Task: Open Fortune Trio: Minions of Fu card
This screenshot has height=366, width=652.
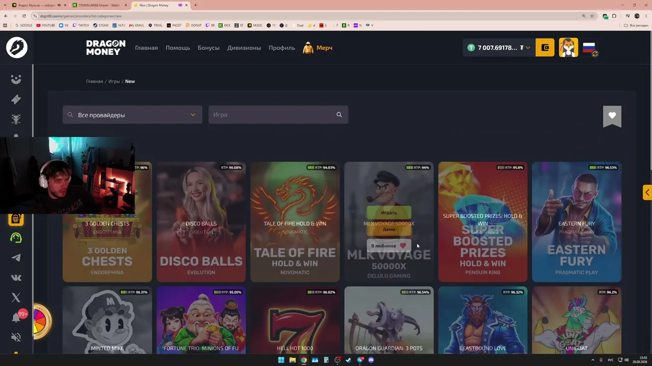Action: [201, 320]
